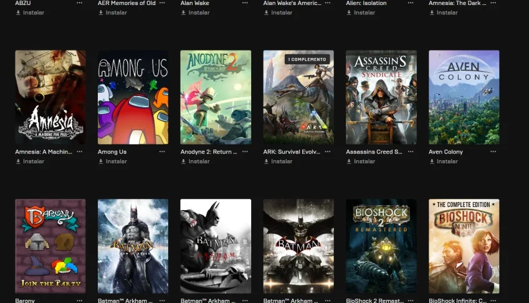This screenshot has height=303, width=529.
Task: Open the options menu for Alien: Isolation
Action: click(x=411, y=3)
